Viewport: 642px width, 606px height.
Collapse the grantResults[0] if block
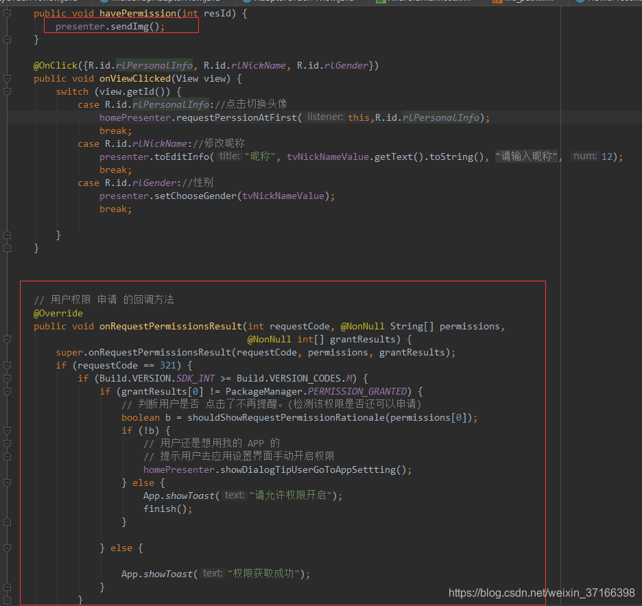click(7, 391)
